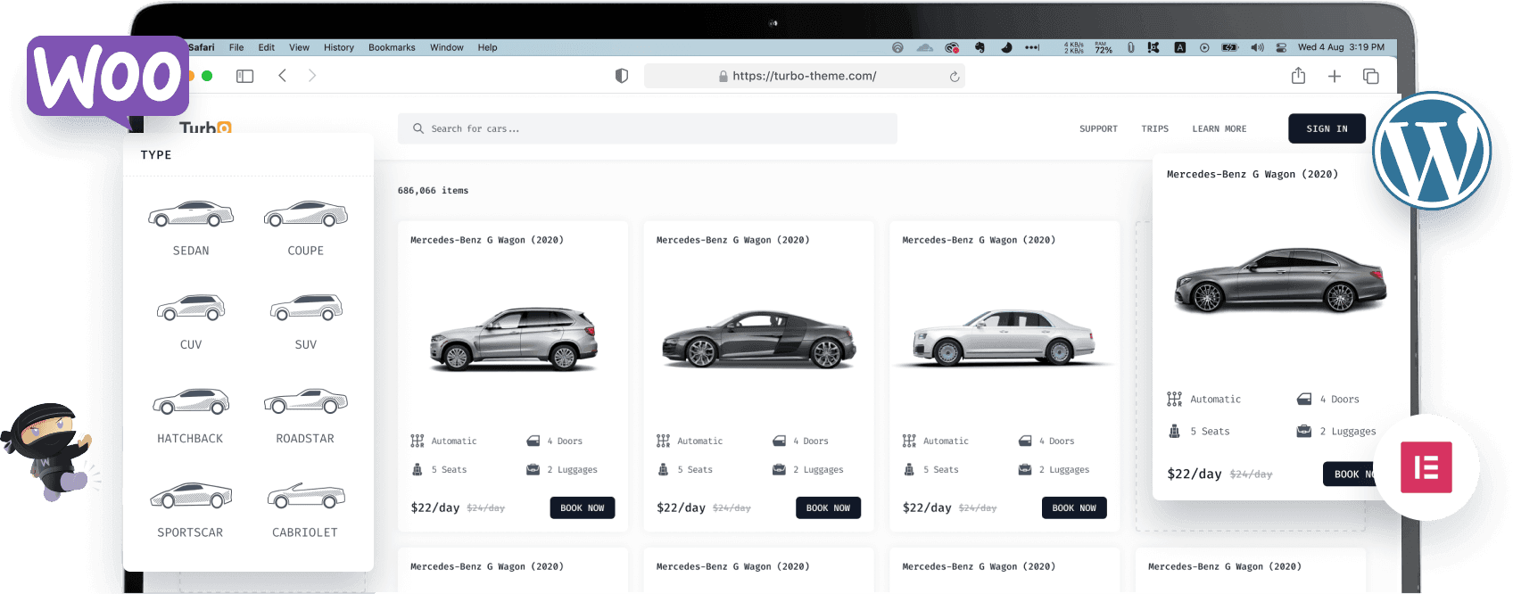Book the dark coupe with BOOK NOW
Screen dimensions: 1513x594
[x=828, y=507]
